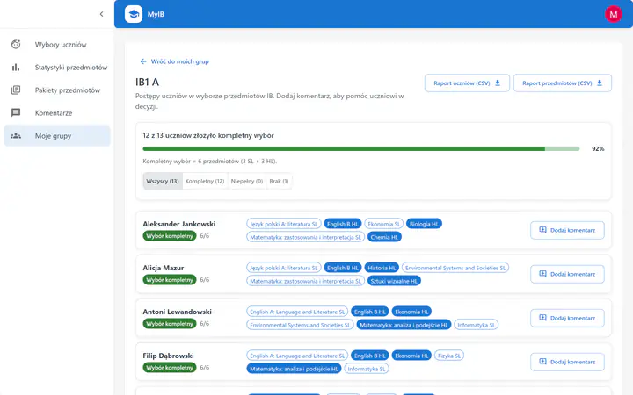Click comment-plus icon in Alicja Mazur's row
The image size is (633, 395).
pos(543,274)
